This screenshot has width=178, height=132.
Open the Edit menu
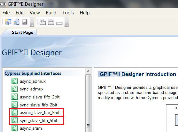[19, 13]
